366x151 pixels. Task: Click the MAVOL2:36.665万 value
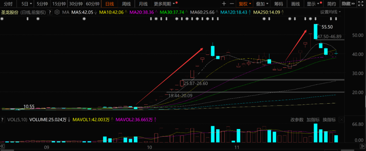(134, 120)
